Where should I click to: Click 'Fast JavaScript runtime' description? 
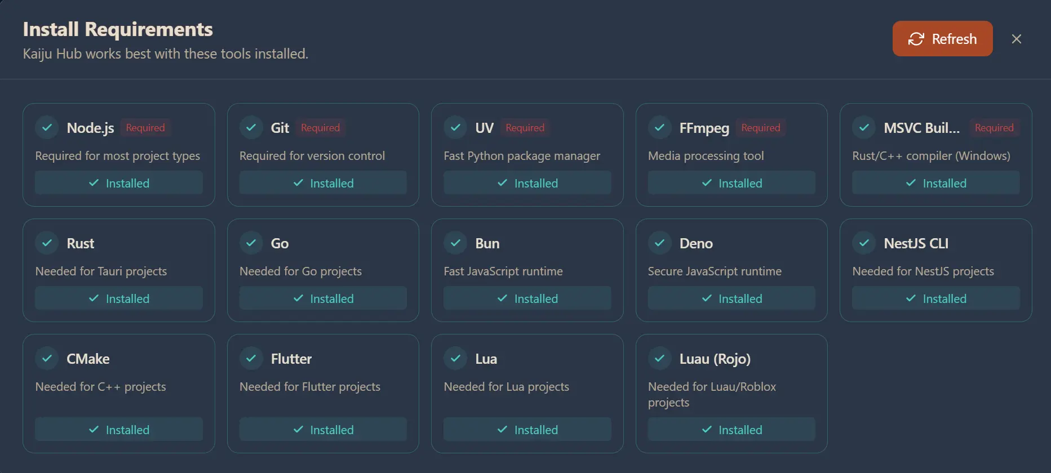click(x=503, y=271)
